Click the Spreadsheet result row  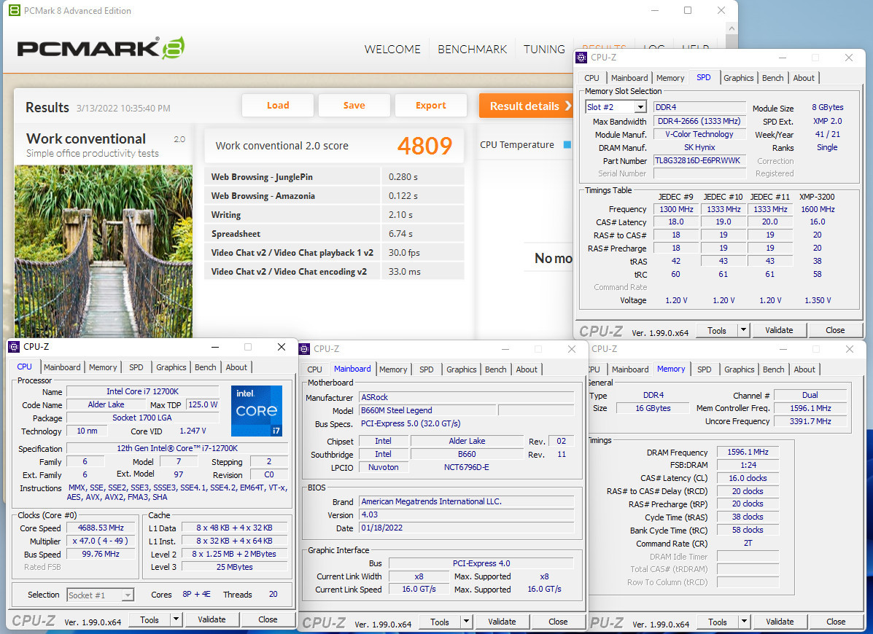[x=334, y=234]
